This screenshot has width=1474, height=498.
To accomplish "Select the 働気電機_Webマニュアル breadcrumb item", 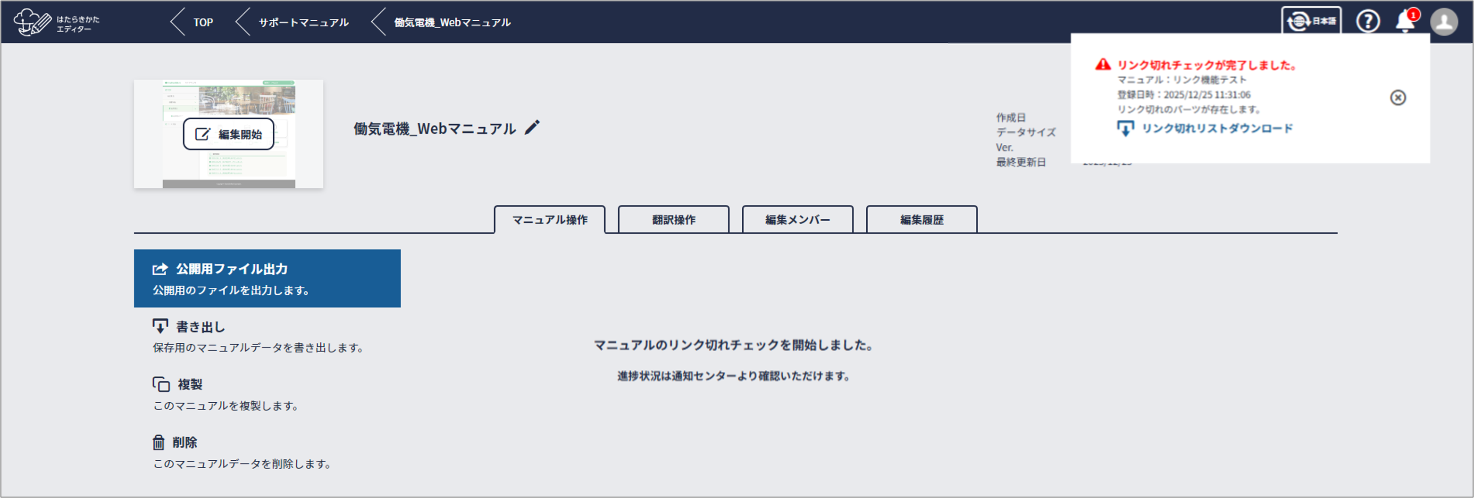I will tap(452, 22).
